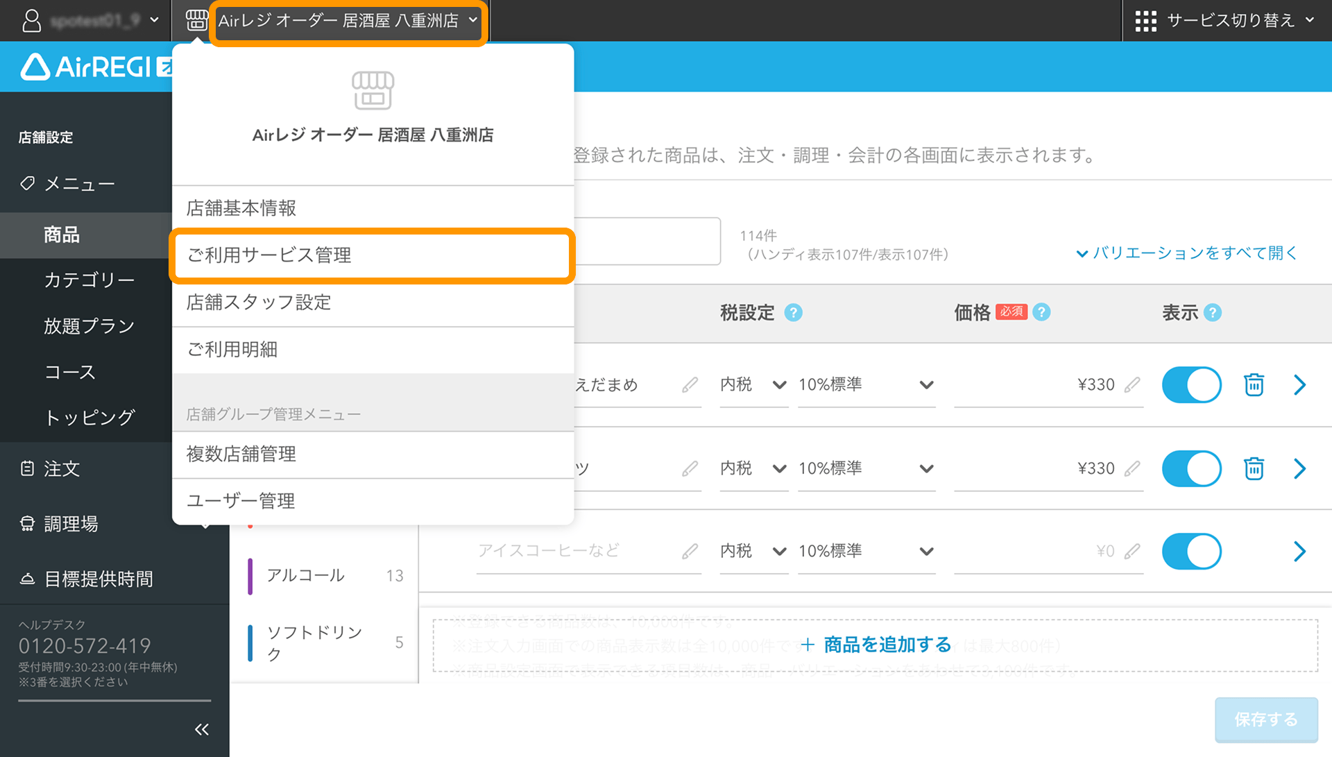Click the plus icon in 商品を追加する
Screen dimensions: 1332x757
pyautogui.click(x=808, y=645)
